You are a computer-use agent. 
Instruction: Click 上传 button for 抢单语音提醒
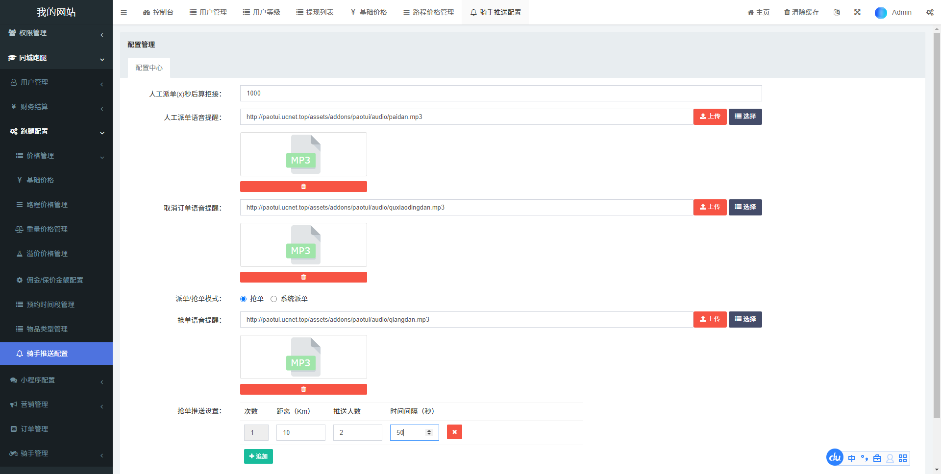710,319
